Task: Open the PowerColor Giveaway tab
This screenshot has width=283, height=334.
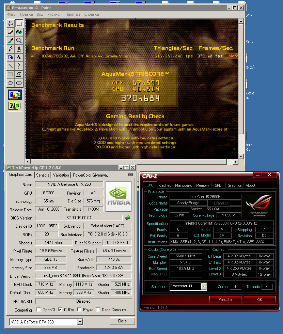Action: 91,175
